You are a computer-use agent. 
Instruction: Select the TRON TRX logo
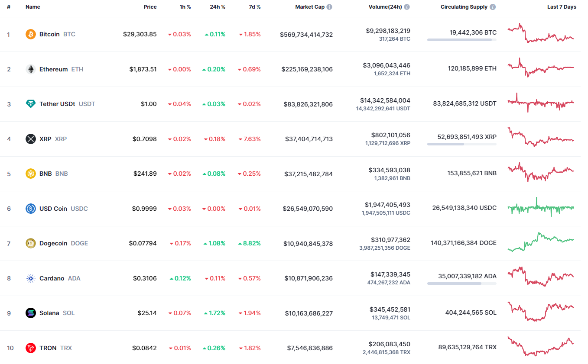(30, 348)
